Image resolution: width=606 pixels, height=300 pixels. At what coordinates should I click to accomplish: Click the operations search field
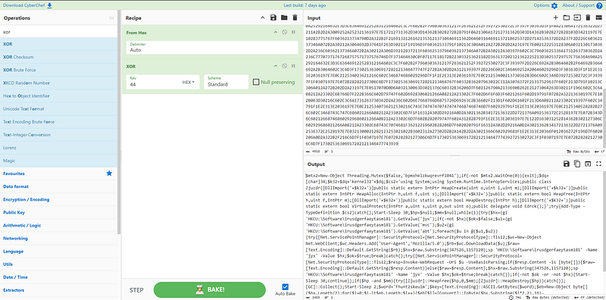coord(59,32)
